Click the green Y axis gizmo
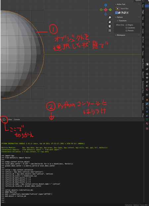 110,10
